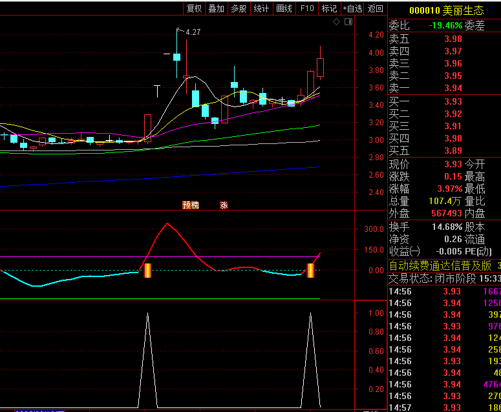Image resolution: width=501 pixels, height=412 pixels.
Task: Click 买三 price 3.91
Action: point(453,126)
